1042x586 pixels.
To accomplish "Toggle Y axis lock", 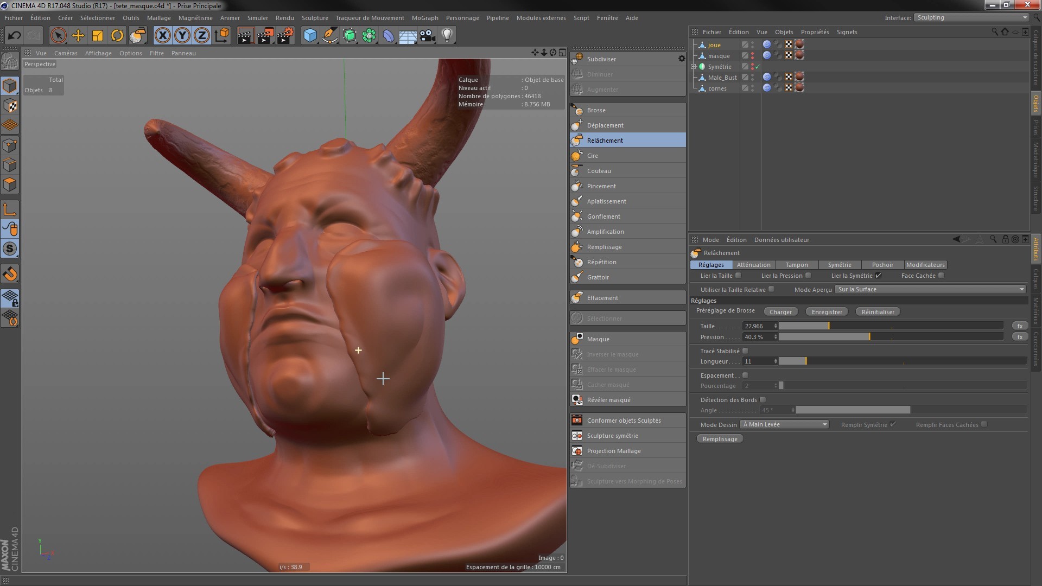I will [182, 36].
